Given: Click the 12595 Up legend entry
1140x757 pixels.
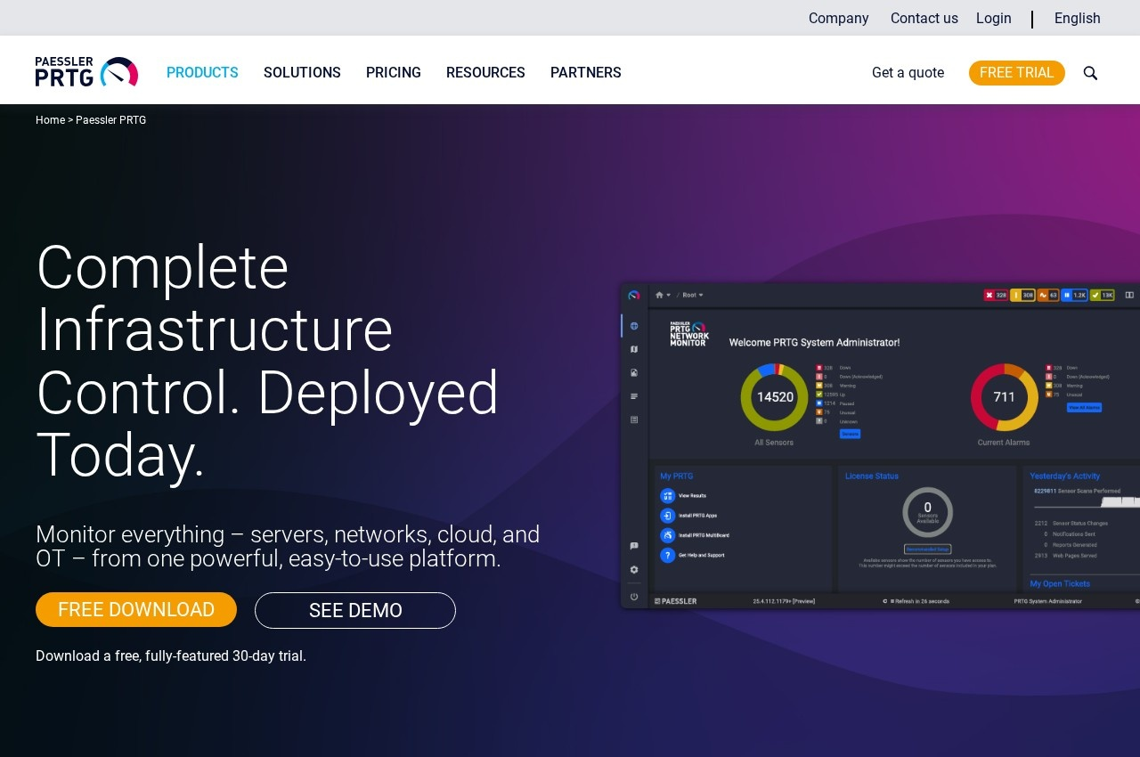Looking at the screenshot, I should pyautogui.click(x=828, y=395).
